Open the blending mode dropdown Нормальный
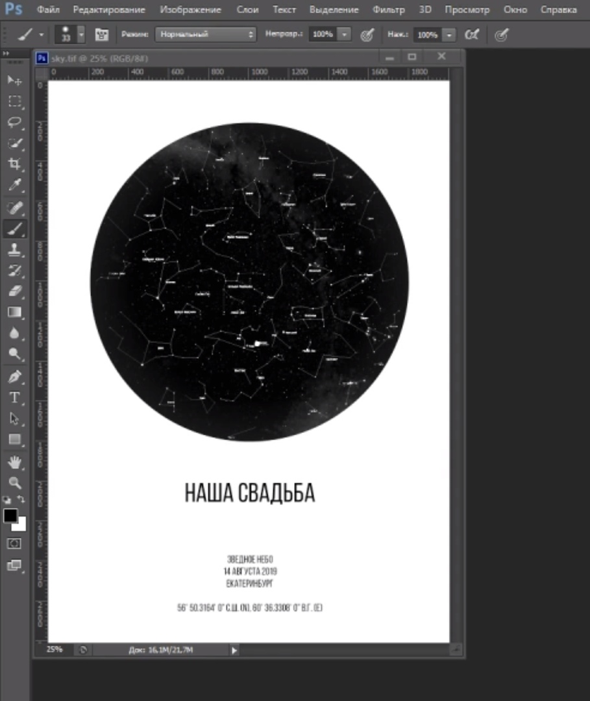Viewport: 590px width, 701px height. 206,34
